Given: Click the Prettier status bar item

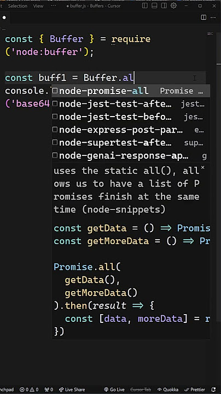Looking at the screenshot, I should click(194, 390).
